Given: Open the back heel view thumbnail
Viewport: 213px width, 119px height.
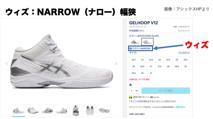Looking at the screenshot, I should pyautogui.click(x=76, y=110).
